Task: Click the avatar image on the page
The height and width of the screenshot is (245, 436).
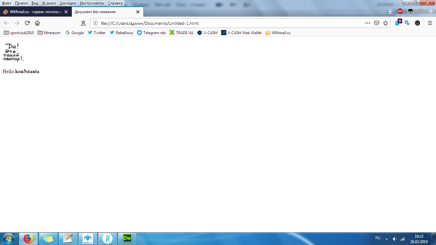Action: 13,52
